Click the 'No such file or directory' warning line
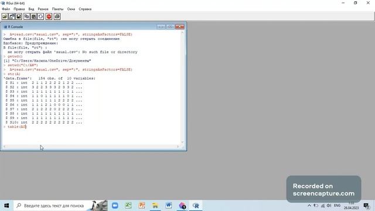 click(73, 52)
